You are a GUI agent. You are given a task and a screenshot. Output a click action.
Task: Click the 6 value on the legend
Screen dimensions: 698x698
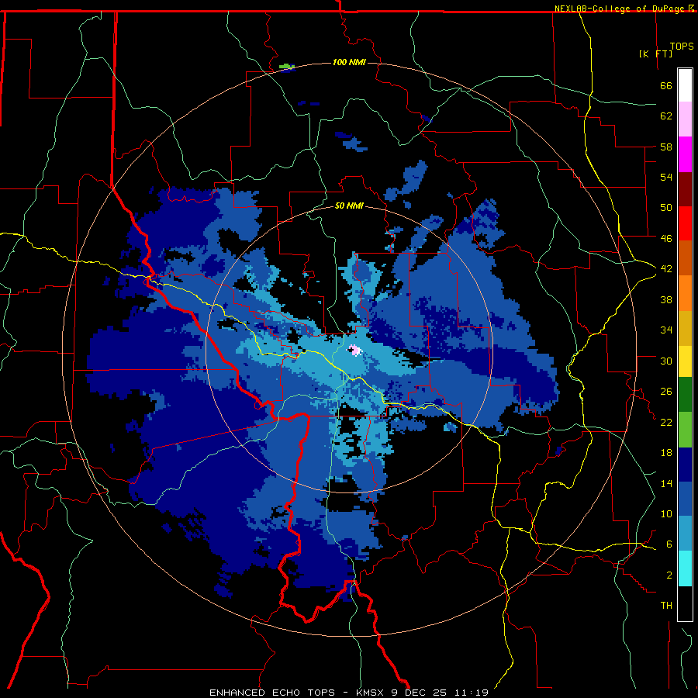[669, 544]
